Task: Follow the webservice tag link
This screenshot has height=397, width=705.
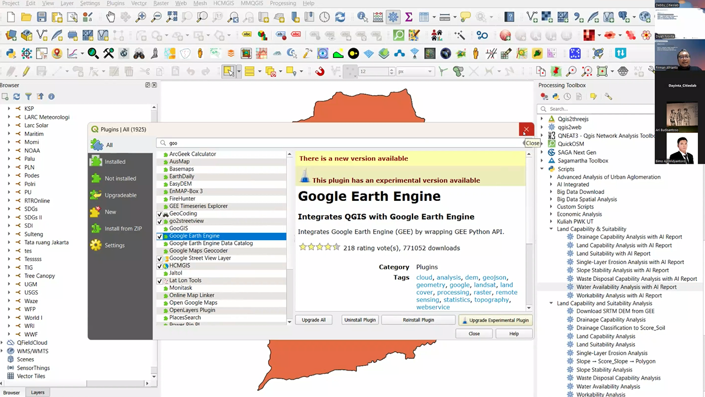Action: (x=433, y=307)
